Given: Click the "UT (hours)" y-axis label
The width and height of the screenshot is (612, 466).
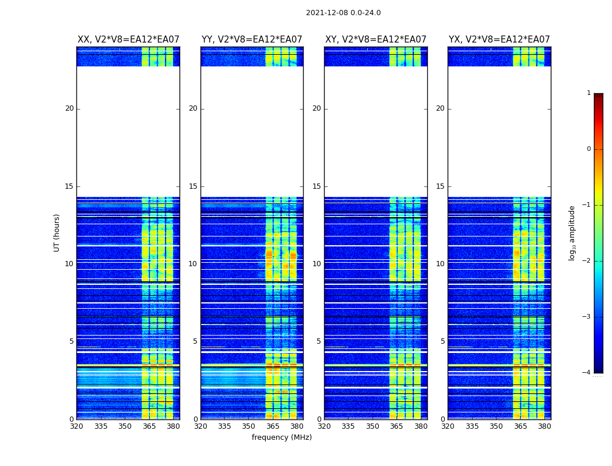Looking at the screenshot, I should (57, 232).
